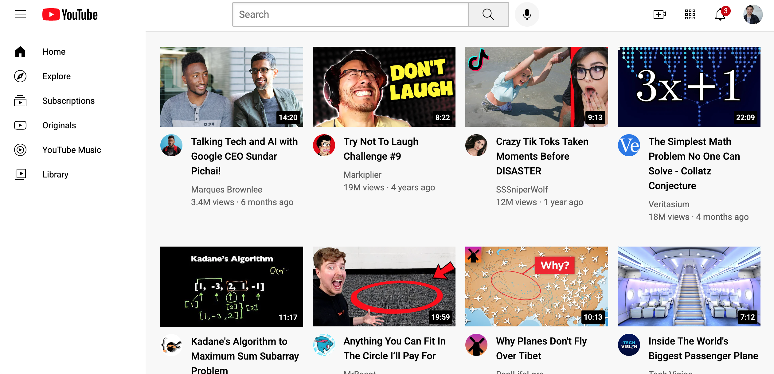This screenshot has width=774, height=374.
Task: Activate voice search microphone
Action: click(527, 14)
